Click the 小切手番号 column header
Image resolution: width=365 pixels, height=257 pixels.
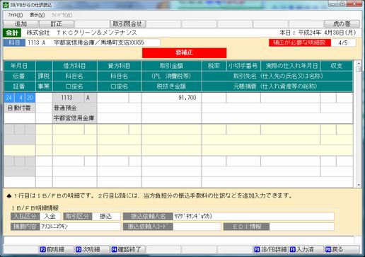click(243, 66)
